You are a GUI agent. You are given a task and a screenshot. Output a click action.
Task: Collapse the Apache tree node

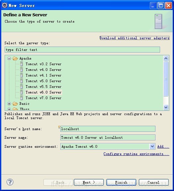pos(9,58)
